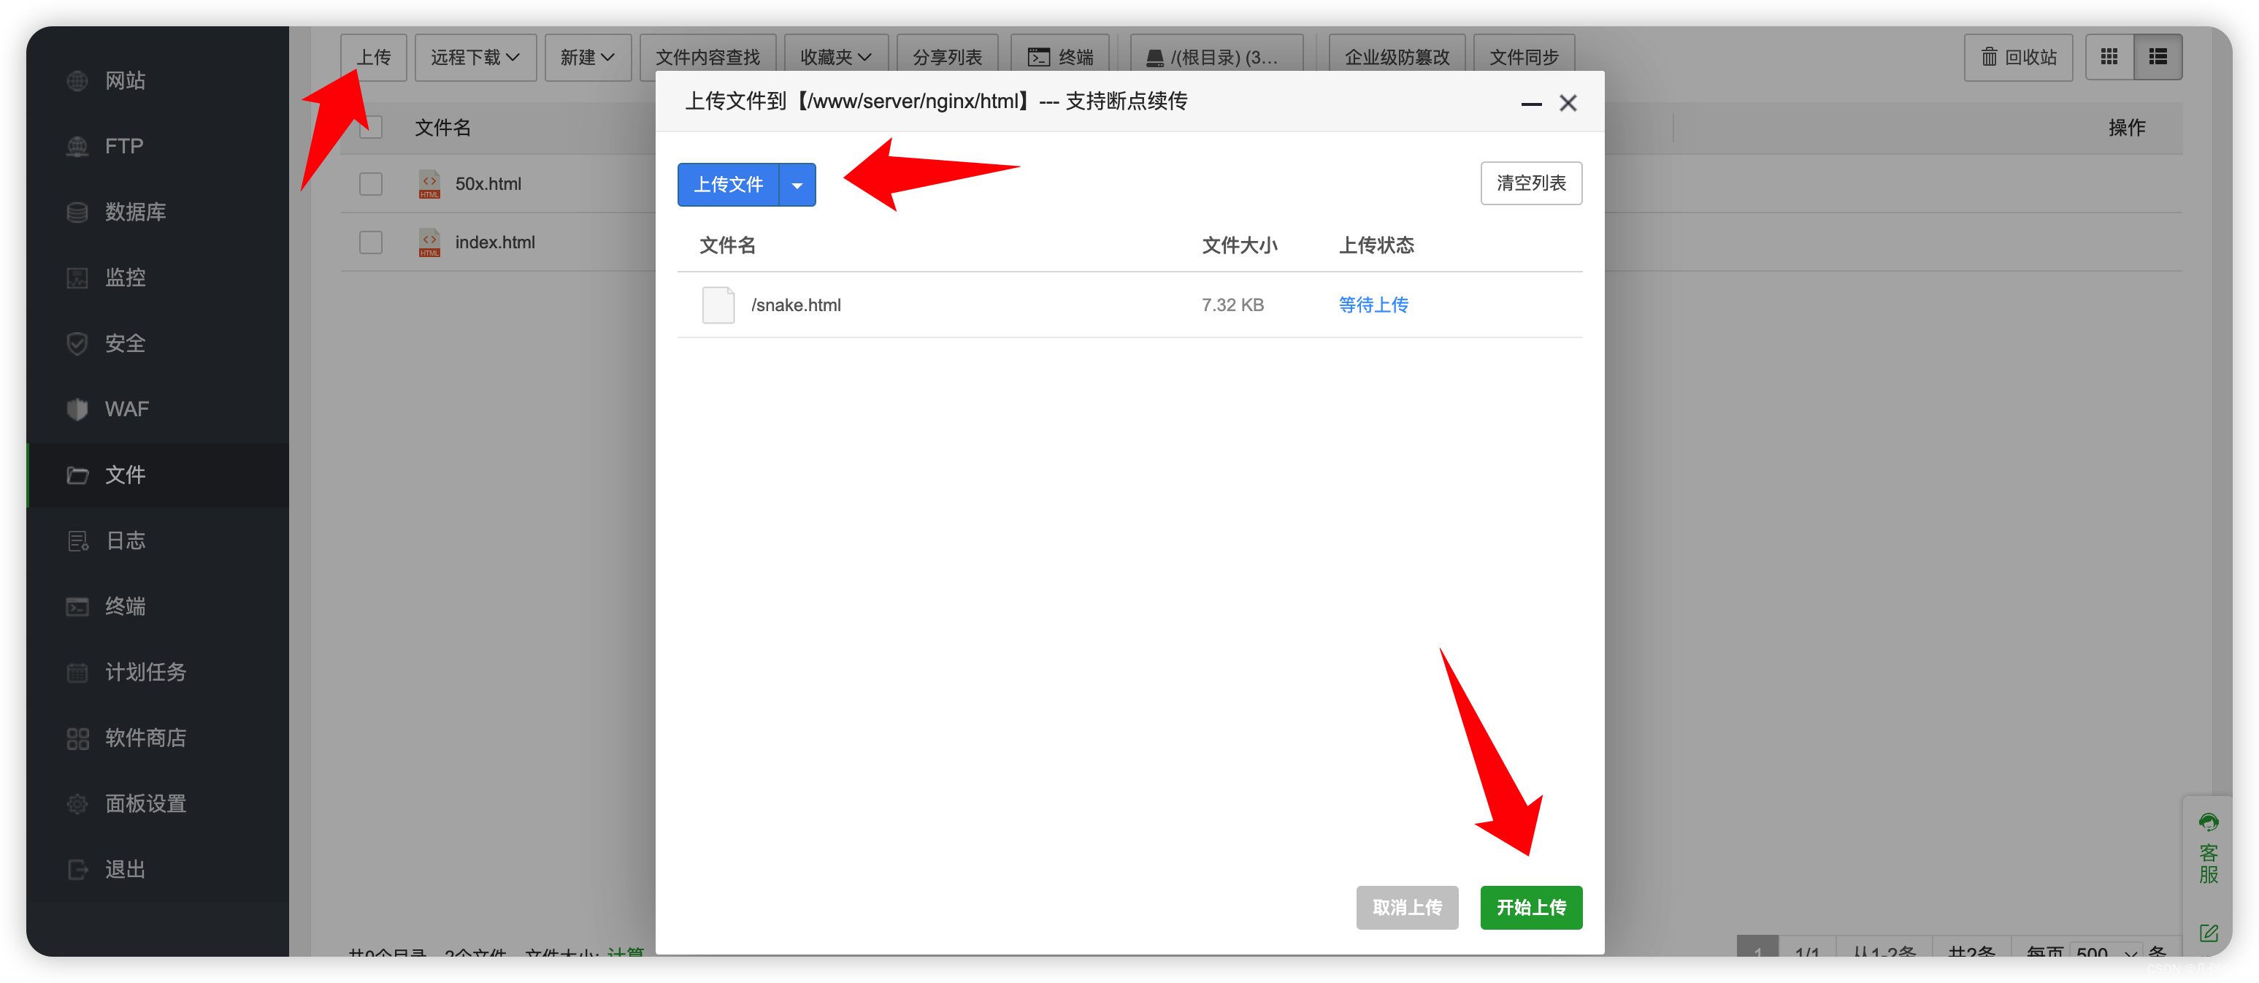This screenshot has width=2259, height=983.
Task: Switch to grid icon view
Action: coord(2109,57)
